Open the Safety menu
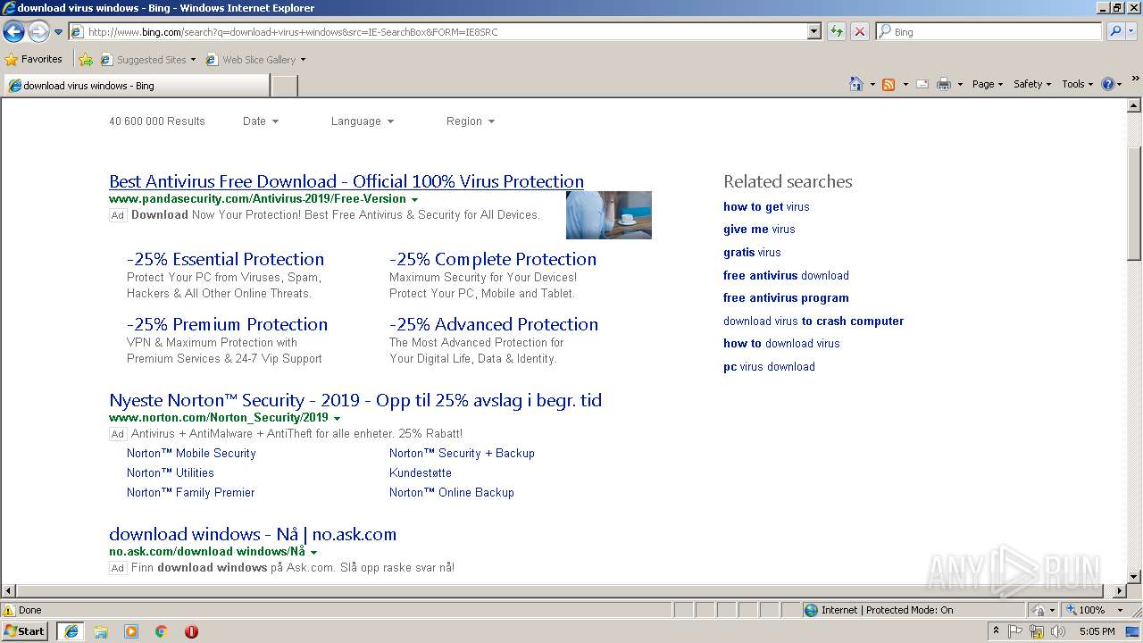Viewport: 1143px width, 643px height. click(x=1032, y=84)
